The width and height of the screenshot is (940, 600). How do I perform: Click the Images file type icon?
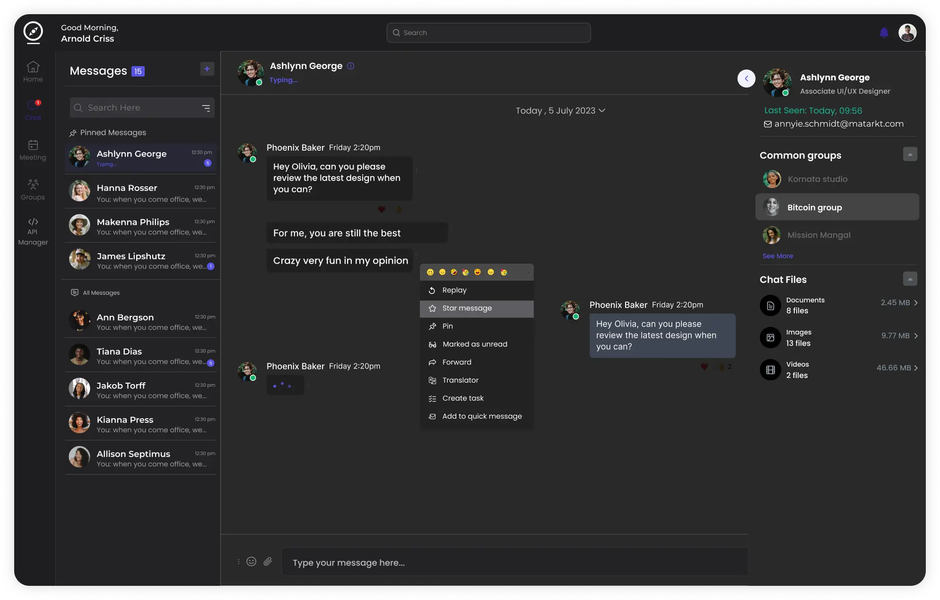point(770,338)
